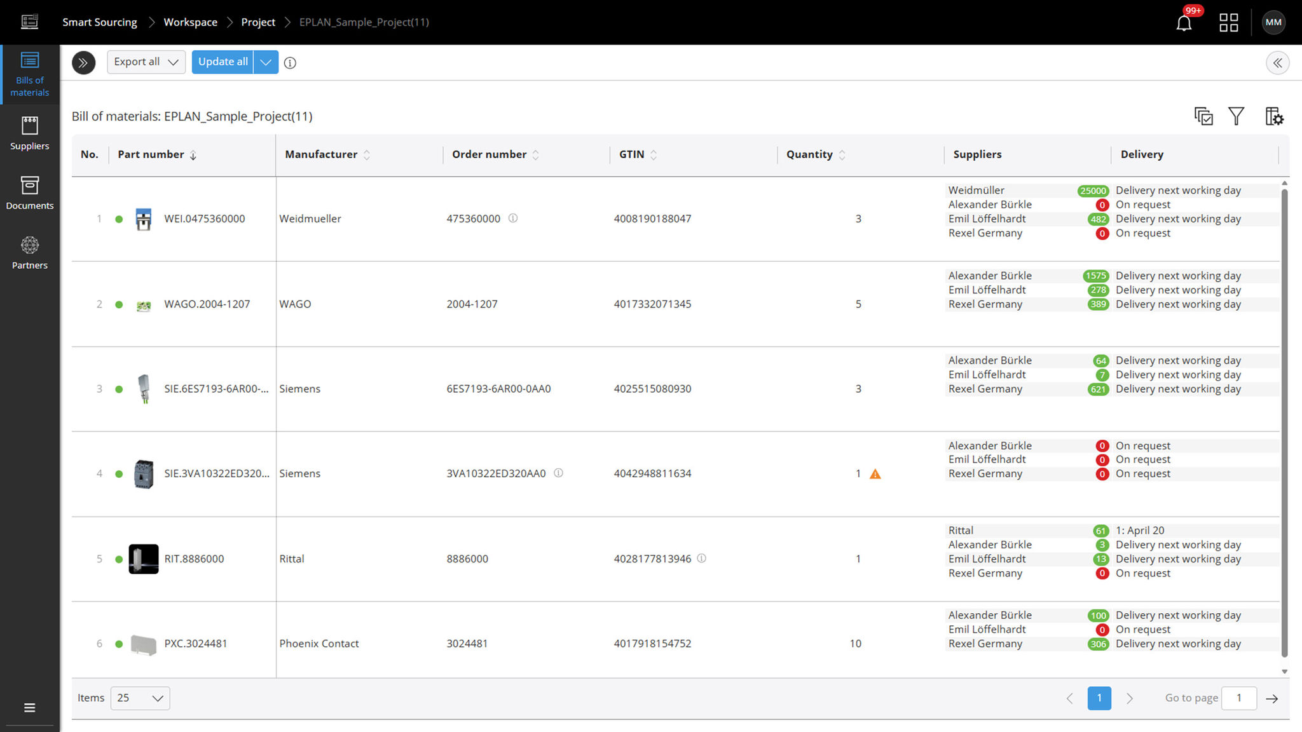Viewport: 1302px width, 732px height.
Task: Click warning triangle in quantity column
Action: pos(875,474)
